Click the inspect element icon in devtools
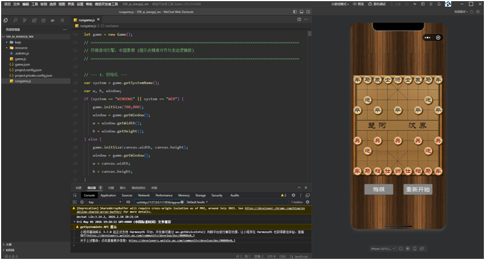Viewport: 485px width, 260px height. click(x=75, y=195)
